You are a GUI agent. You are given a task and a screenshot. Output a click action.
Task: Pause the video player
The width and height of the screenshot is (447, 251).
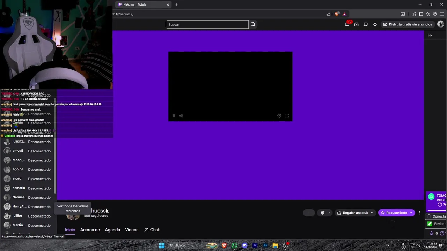(x=174, y=116)
